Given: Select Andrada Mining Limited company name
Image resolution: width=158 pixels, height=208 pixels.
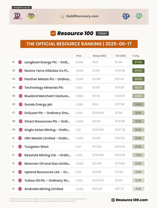Looking at the screenshot, I should coord(44,189).
